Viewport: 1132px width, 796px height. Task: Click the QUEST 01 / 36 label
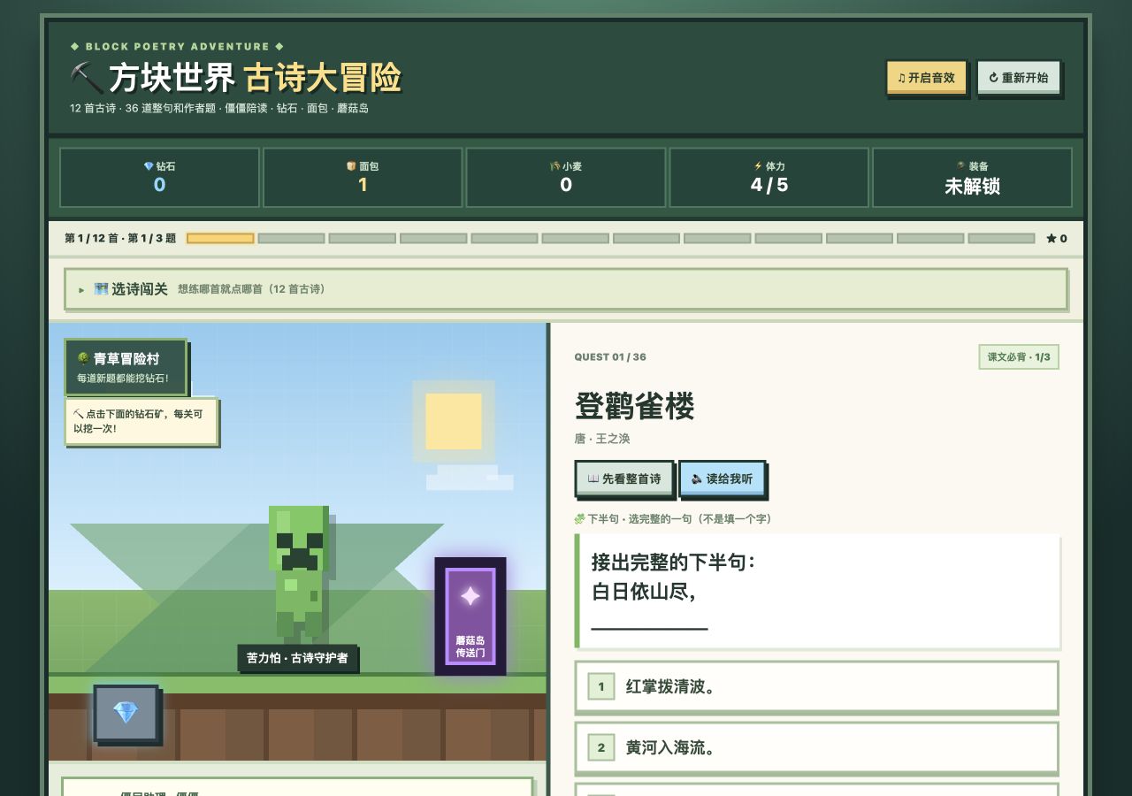coord(610,357)
